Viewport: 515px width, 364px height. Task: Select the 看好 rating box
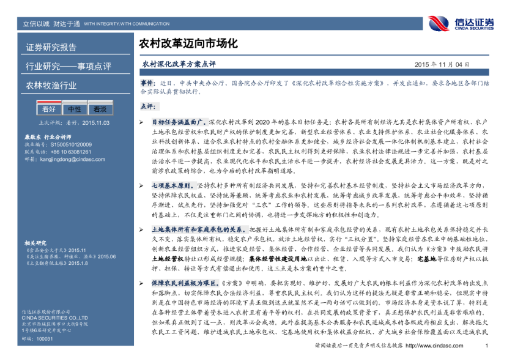pos(48,109)
